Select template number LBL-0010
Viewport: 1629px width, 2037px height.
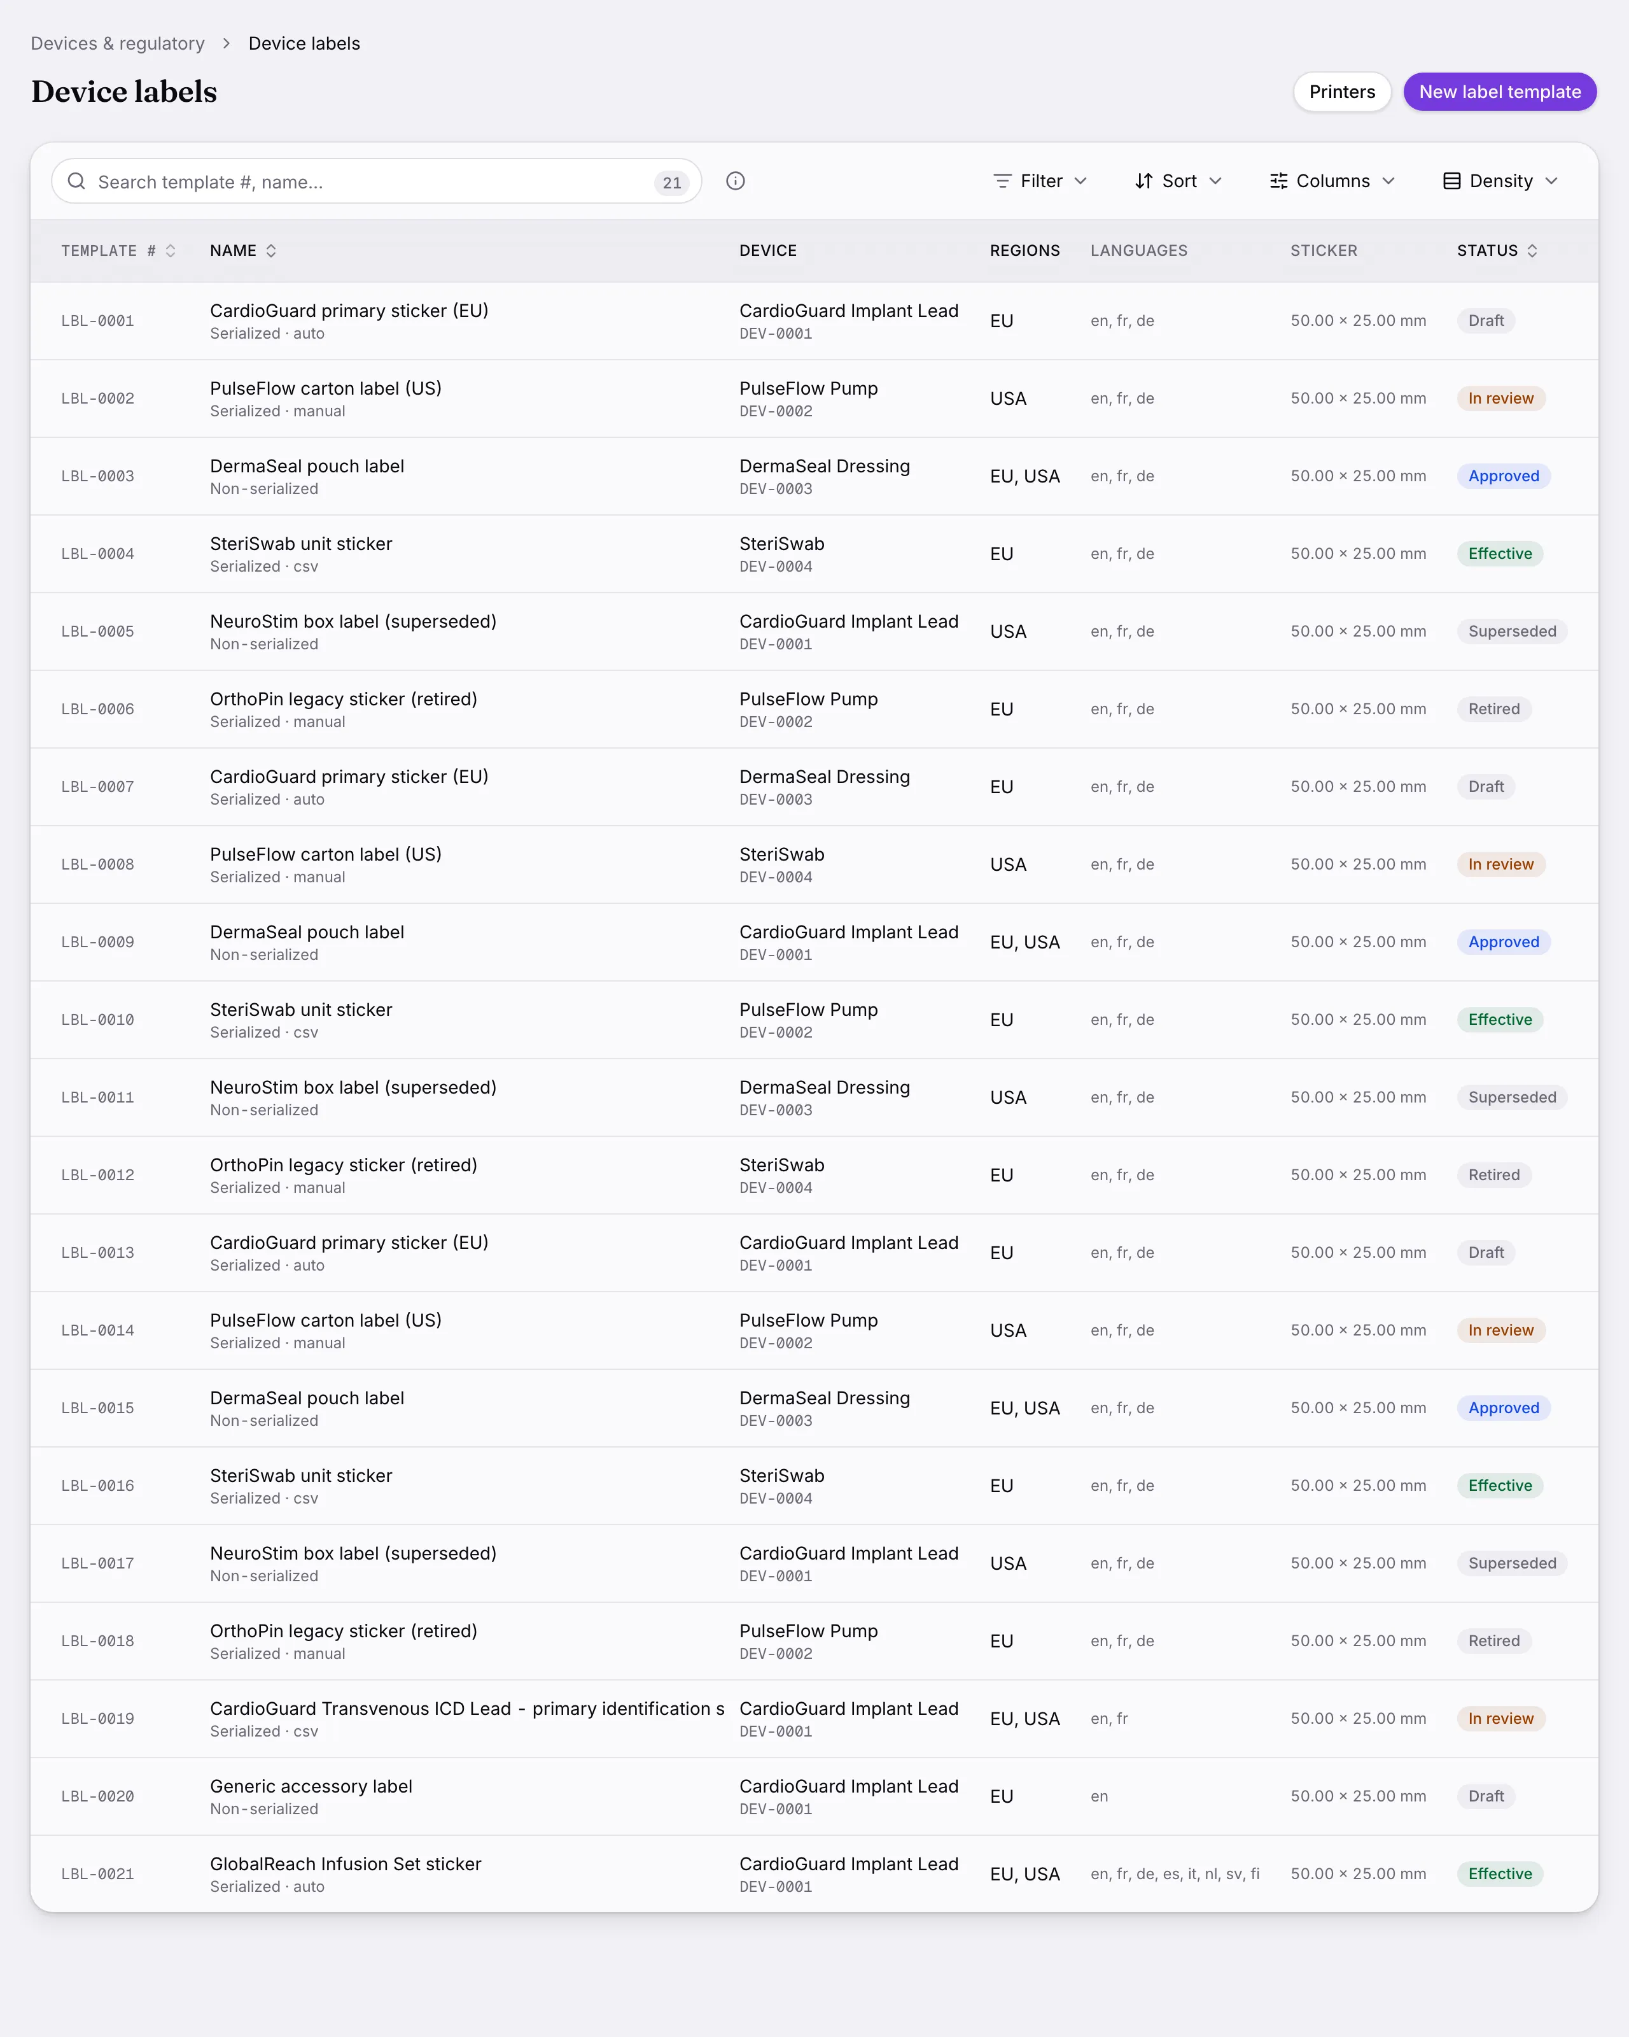(x=97, y=1020)
